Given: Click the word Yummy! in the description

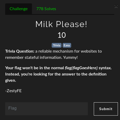Looking at the screenshot, I should coord(70,58).
